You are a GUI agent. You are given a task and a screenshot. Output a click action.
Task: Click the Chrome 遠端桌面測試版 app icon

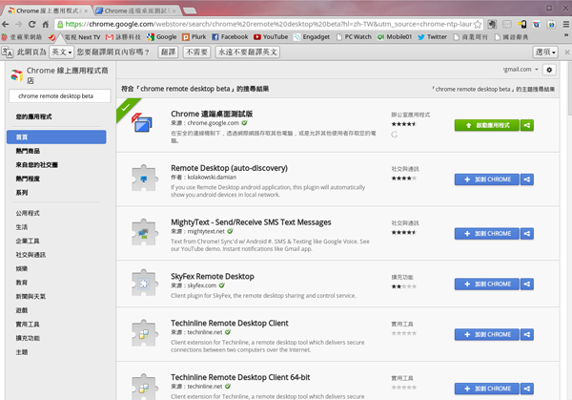click(x=142, y=123)
